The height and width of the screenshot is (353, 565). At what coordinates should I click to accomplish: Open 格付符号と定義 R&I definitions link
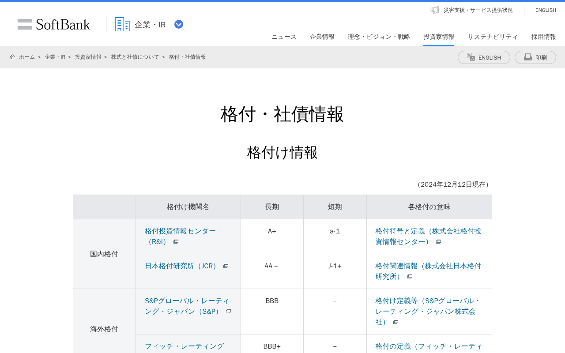(x=428, y=236)
